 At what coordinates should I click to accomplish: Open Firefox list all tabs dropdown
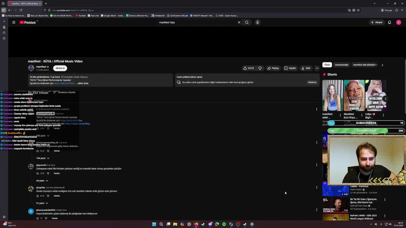[x=374, y=3]
